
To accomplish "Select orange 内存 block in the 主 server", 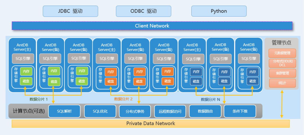I will click(x=111, y=72).
